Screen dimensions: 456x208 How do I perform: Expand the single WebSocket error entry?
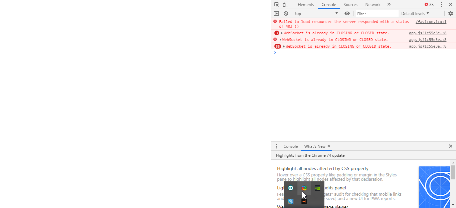280,40
